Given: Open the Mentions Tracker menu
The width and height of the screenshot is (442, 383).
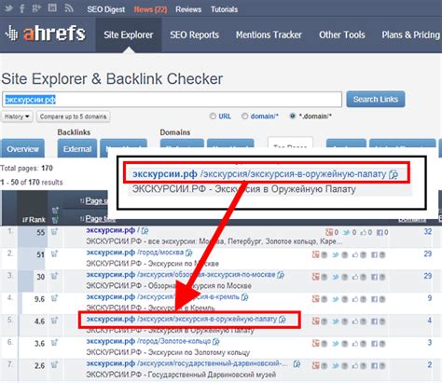Looking at the screenshot, I should 269,34.
